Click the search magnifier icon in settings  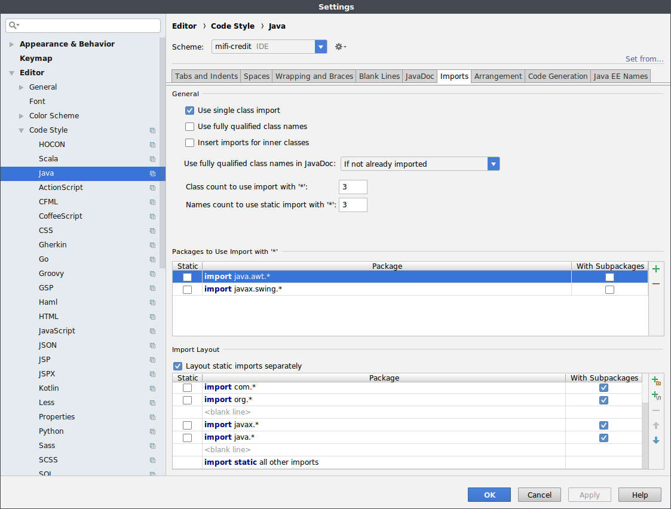tap(14, 25)
